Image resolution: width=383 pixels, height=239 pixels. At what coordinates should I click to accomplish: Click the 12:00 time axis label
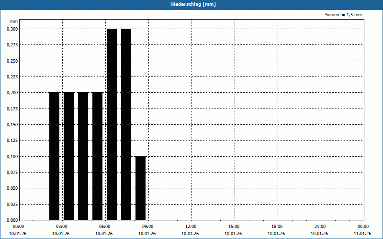click(x=191, y=227)
